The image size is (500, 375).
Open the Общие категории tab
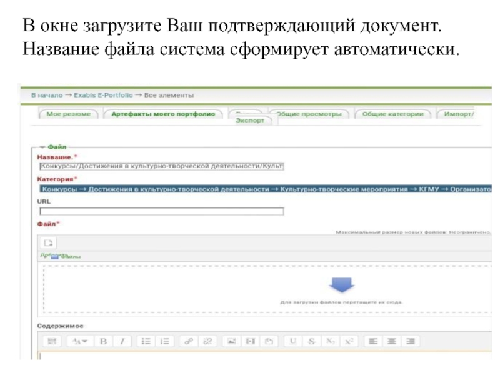point(394,114)
